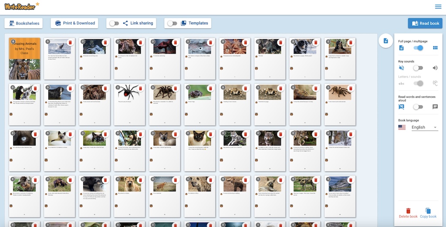Delete the orange starfish-like octopus arms page

click(246, 42)
